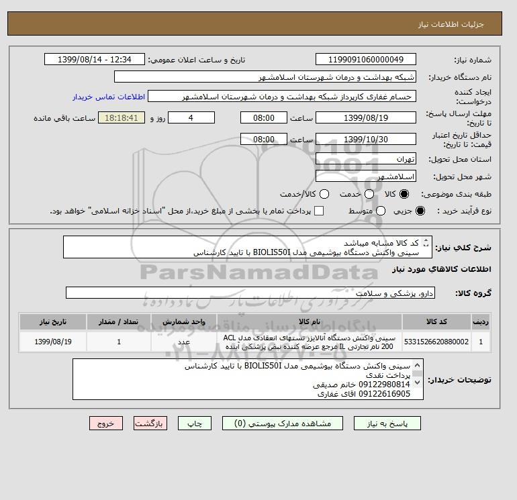The image size is (517, 500).
Task: Click the price validity date 1399/10/30 field
Action: pyautogui.click(x=366, y=139)
